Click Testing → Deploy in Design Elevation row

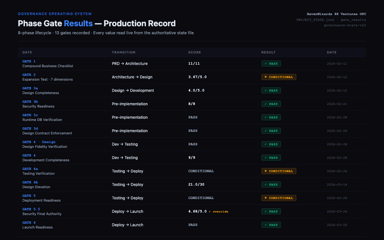click(128, 185)
